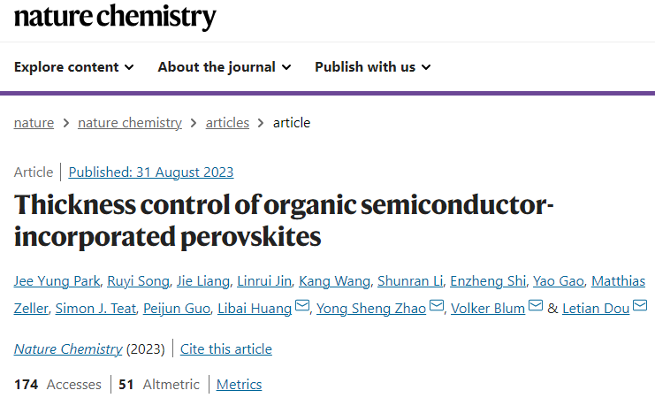This screenshot has height=398, width=655.
Task: Open email envelope icon beside Yong Sheng Zhao
Action: click(437, 306)
